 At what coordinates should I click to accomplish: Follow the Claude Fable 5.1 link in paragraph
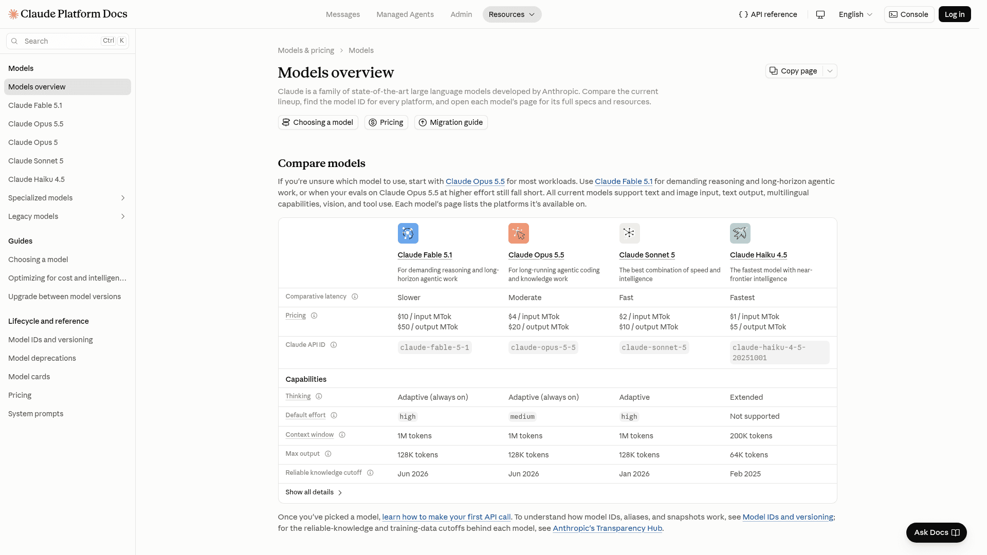tap(624, 181)
